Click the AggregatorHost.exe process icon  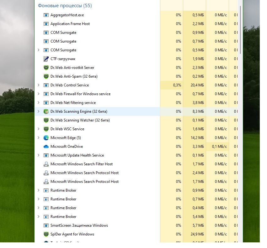pos(46,15)
